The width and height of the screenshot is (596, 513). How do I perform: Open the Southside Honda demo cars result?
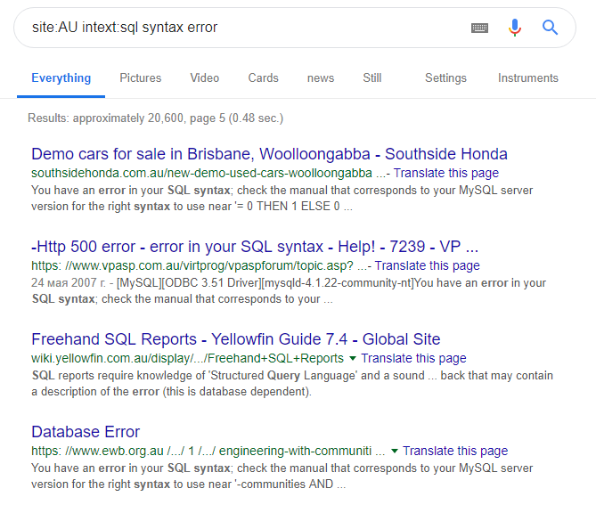[269, 154]
